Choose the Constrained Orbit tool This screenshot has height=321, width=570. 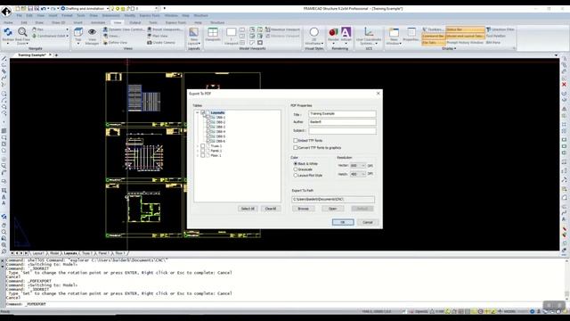tap(49, 36)
